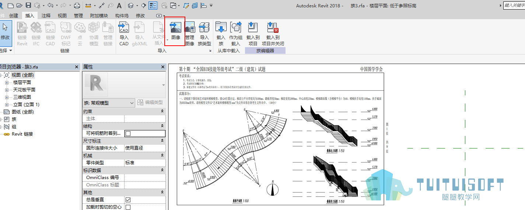Screen dimensions: 525x210
Task: Click Load as Group tool
Action: (236, 34)
